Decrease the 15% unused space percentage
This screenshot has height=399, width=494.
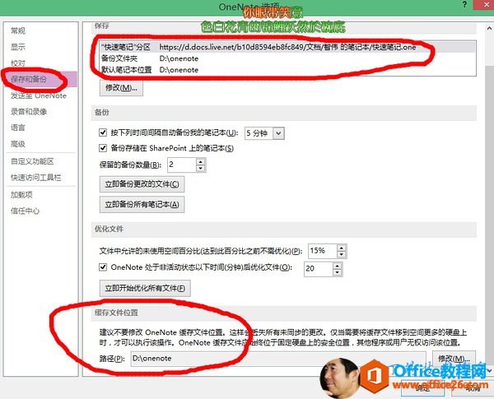[x=342, y=255]
